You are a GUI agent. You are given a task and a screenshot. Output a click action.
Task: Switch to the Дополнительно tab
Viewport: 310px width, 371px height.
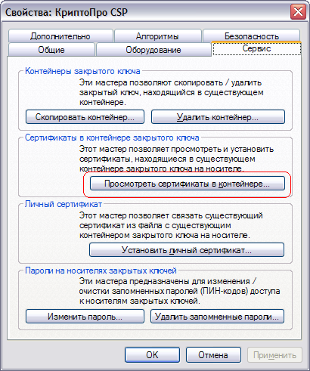coord(60,36)
